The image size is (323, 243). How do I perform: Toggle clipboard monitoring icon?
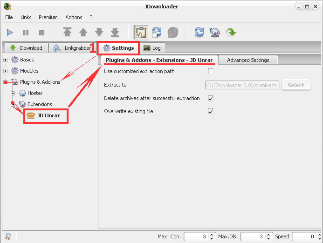141,32
